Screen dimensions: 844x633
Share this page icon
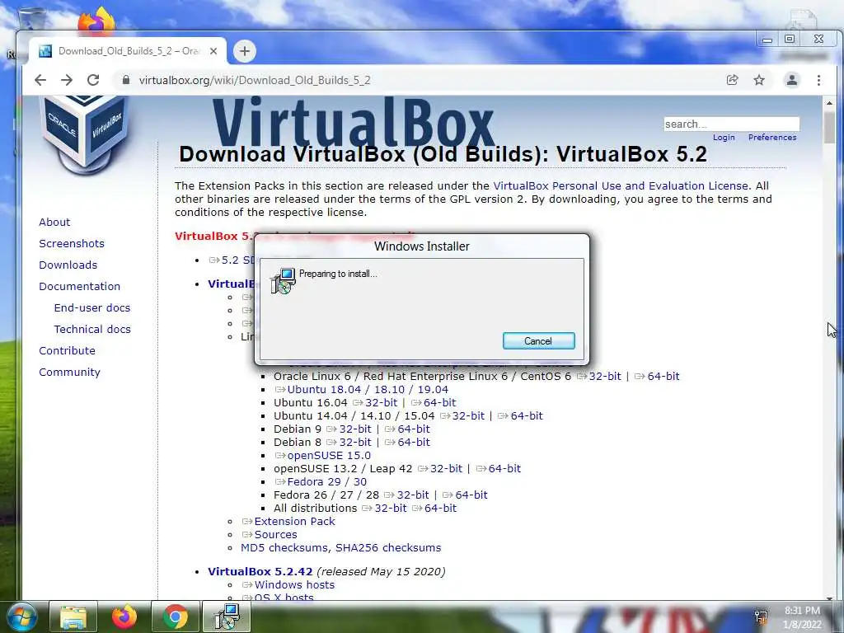pyautogui.click(x=732, y=80)
